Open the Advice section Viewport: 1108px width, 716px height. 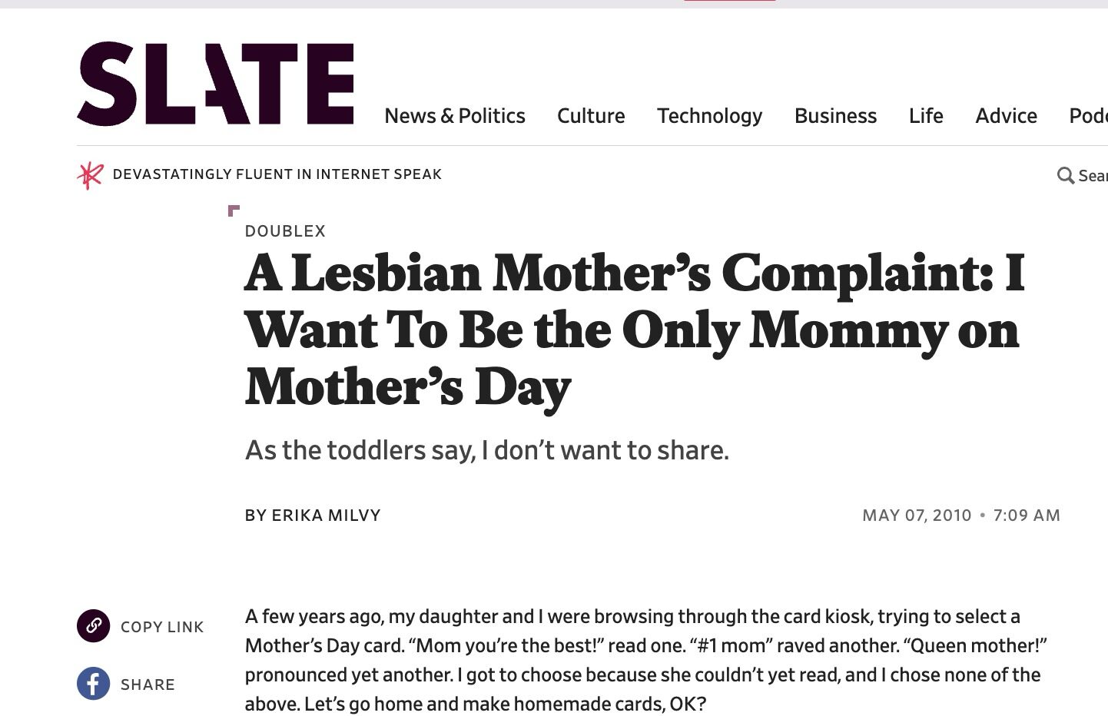point(1006,116)
